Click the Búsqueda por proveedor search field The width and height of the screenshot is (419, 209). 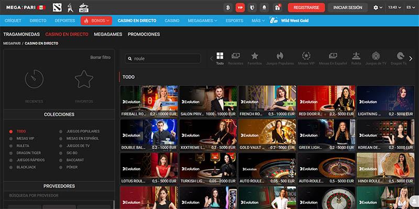point(59,195)
